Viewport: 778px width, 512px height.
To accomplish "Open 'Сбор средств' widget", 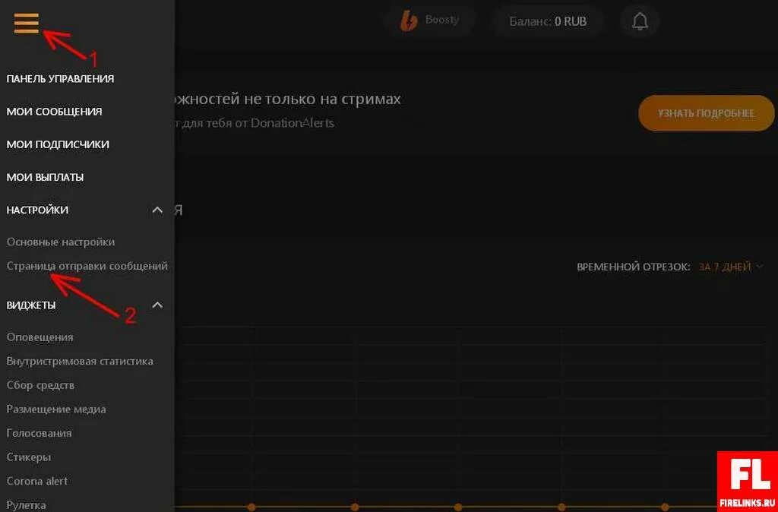I will coord(40,385).
